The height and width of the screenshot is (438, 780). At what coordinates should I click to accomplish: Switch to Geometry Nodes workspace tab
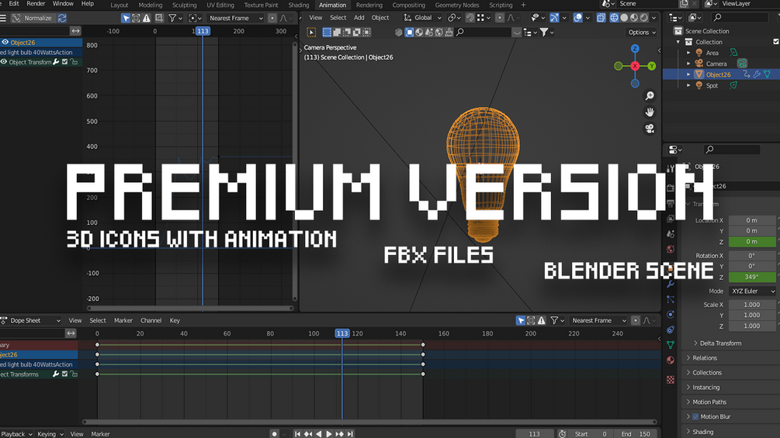click(456, 5)
